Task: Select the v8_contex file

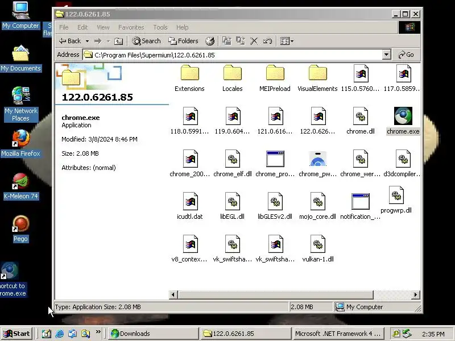Action: pos(189,248)
